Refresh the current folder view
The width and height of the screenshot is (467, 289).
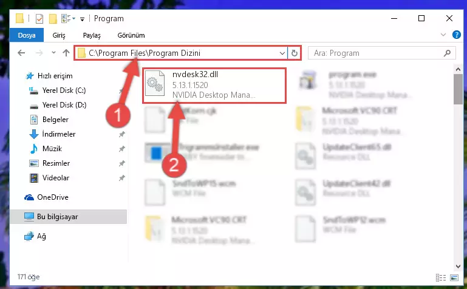(x=295, y=53)
